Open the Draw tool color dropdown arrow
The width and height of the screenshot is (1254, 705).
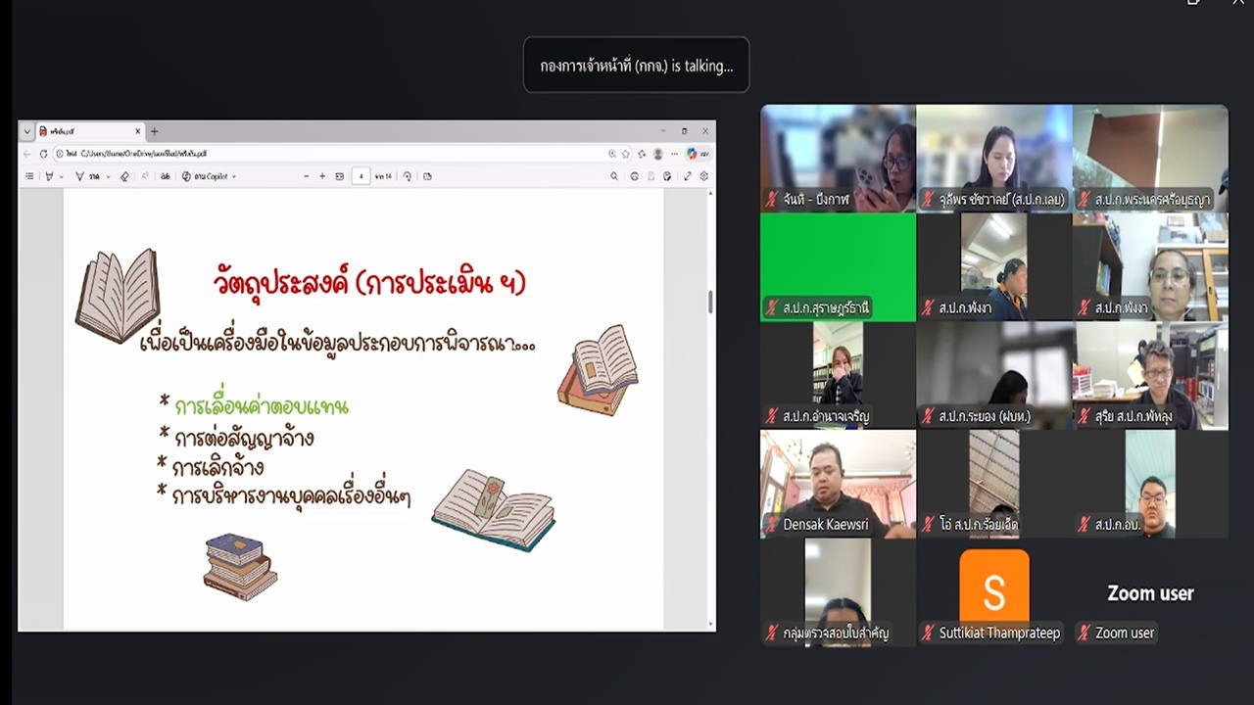62,176
